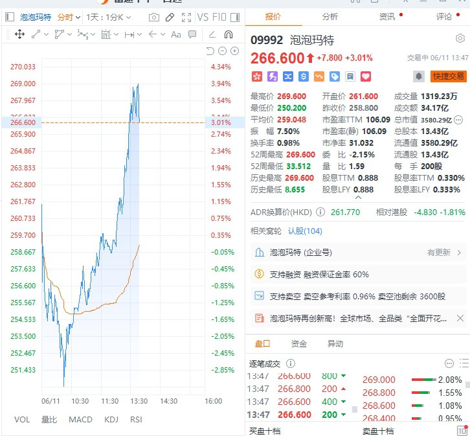Select the range ruler tool
Screen dimensions: 470x436
click(129, 35)
